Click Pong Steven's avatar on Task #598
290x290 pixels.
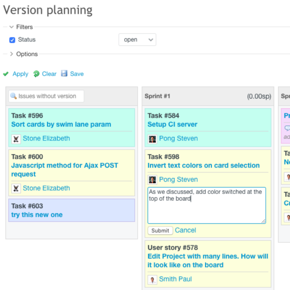[152, 180]
